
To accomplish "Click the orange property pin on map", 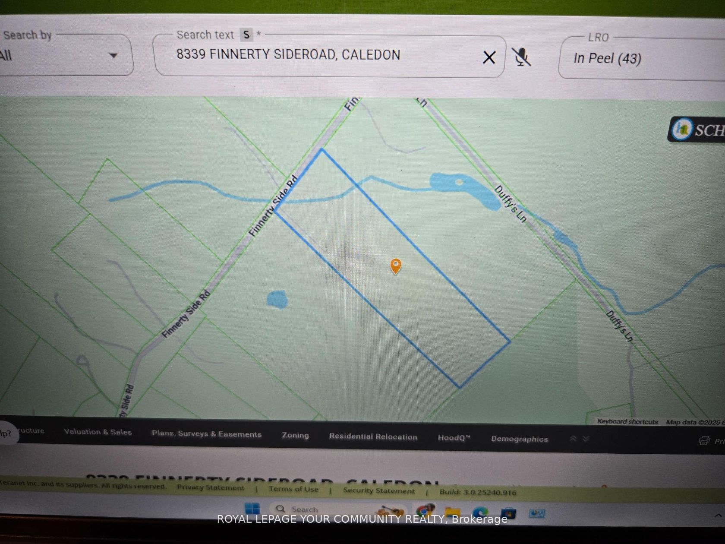I will [395, 266].
